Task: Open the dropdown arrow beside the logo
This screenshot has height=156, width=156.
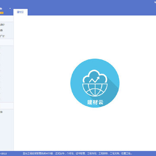Action: [10, 8]
